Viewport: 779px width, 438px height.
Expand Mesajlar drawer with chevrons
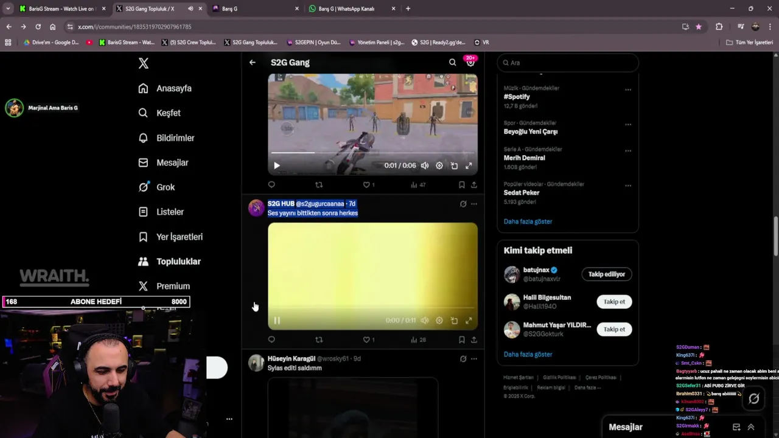click(x=751, y=427)
